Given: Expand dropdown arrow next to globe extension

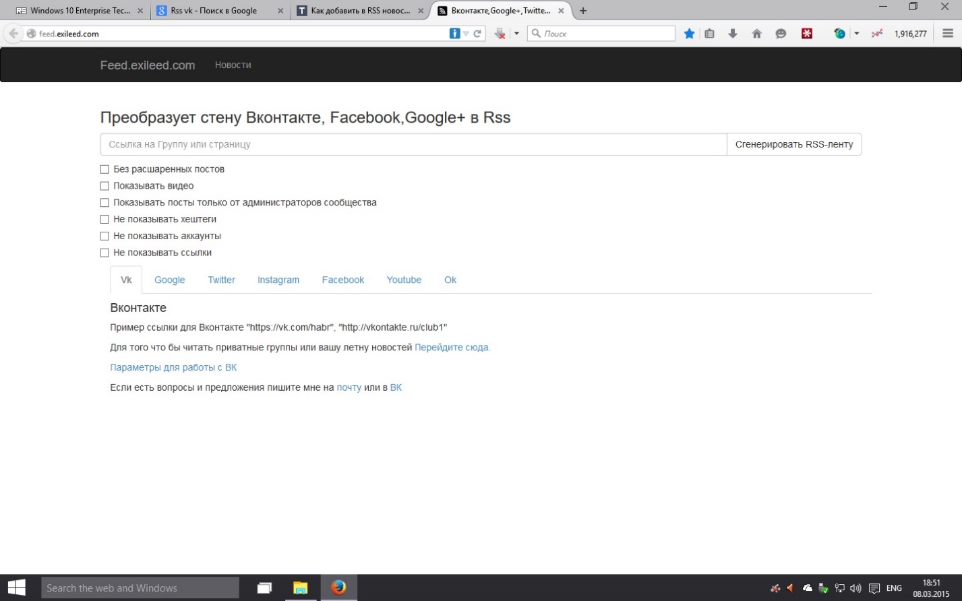Looking at the screenshot, I should point(856,34).
